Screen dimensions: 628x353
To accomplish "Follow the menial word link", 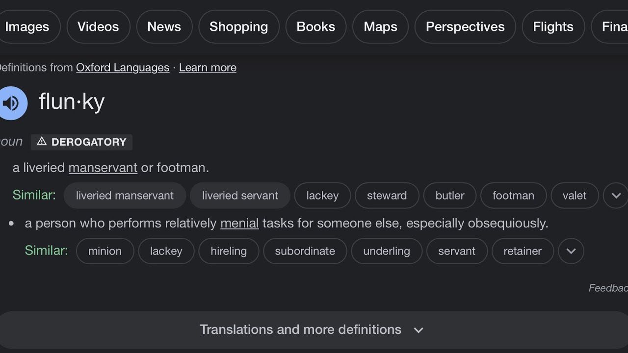I will click(x=239, y=224).
